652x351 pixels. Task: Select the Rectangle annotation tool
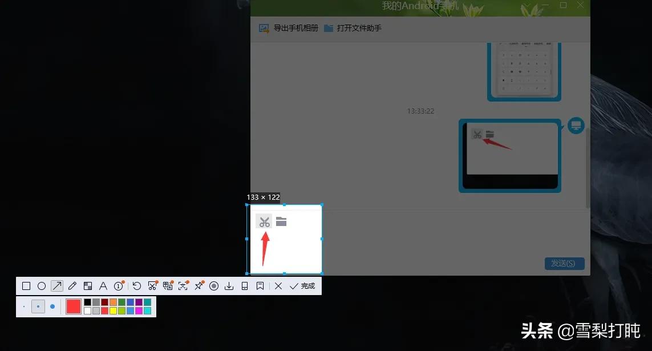click(26, 286)
